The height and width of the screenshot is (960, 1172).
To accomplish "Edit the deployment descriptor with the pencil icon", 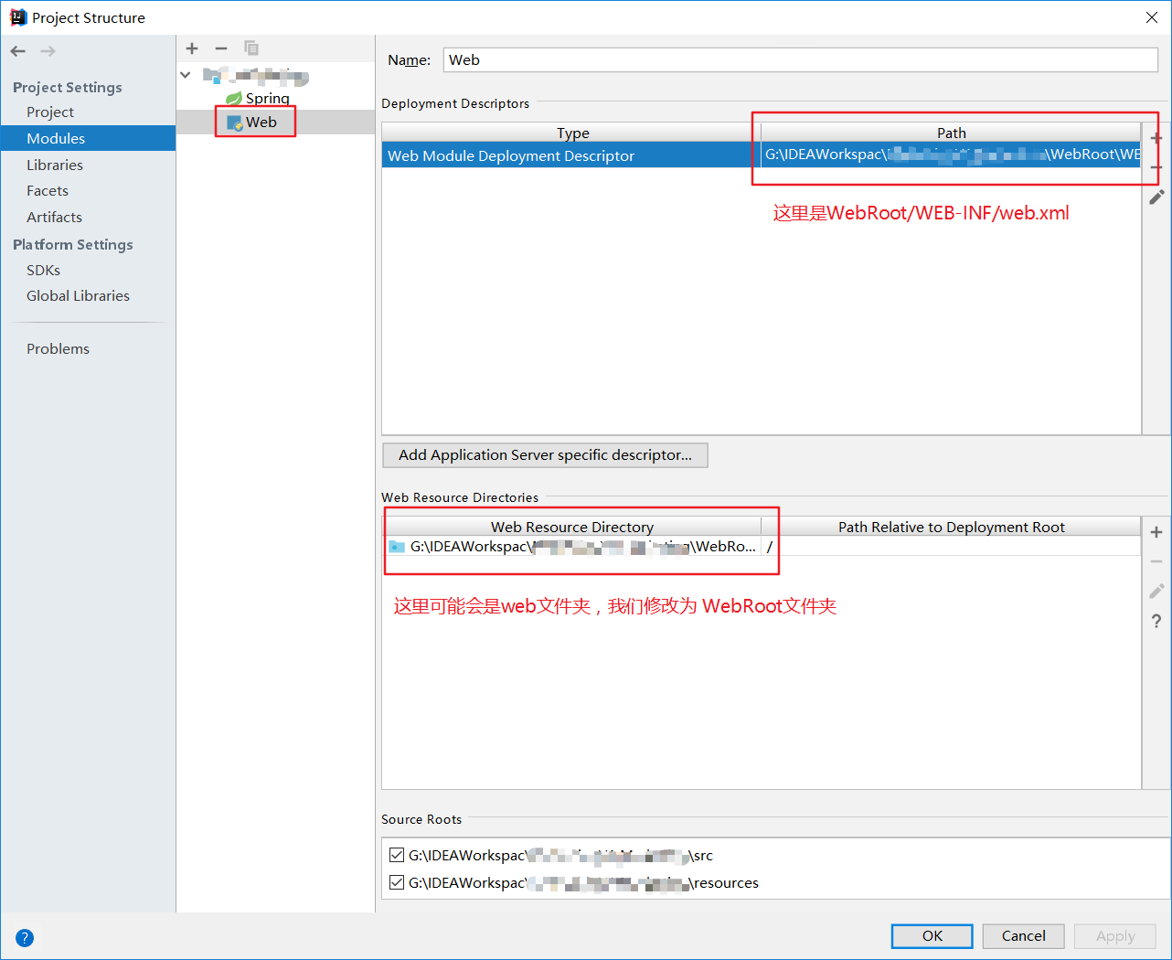I will coord(1156,197).
